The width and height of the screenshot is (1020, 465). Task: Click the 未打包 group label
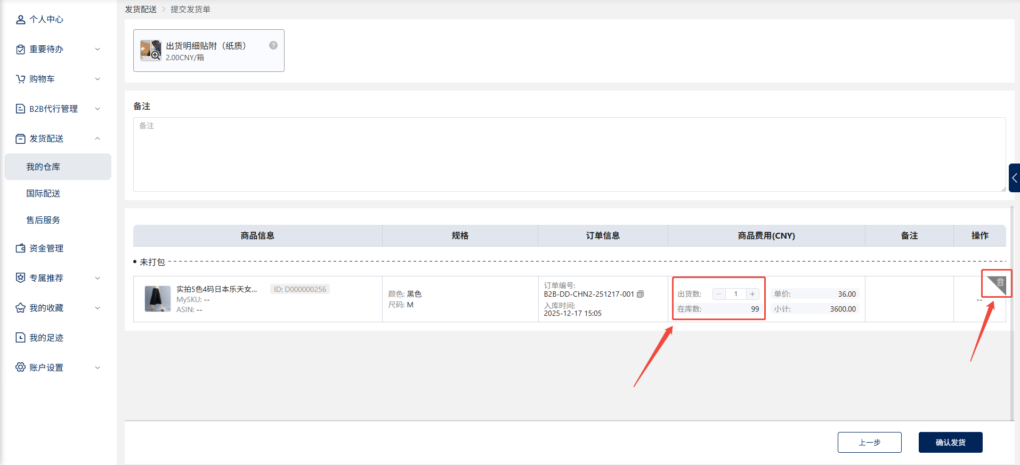click(152, 262)
